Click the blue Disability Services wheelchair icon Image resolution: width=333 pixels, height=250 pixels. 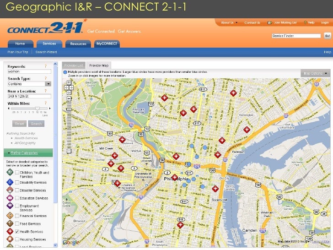coord(10,182)
